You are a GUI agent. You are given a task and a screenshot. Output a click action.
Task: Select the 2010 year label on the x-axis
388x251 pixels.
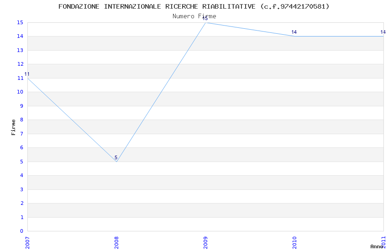(x=294, y=243)
